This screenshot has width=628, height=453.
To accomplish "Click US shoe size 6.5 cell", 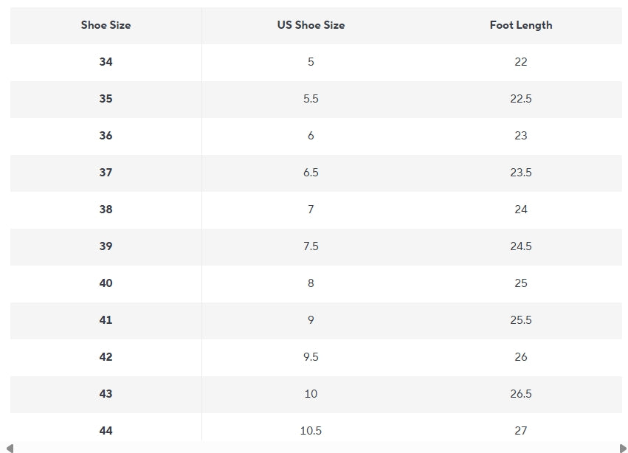I will pos(311,173).
